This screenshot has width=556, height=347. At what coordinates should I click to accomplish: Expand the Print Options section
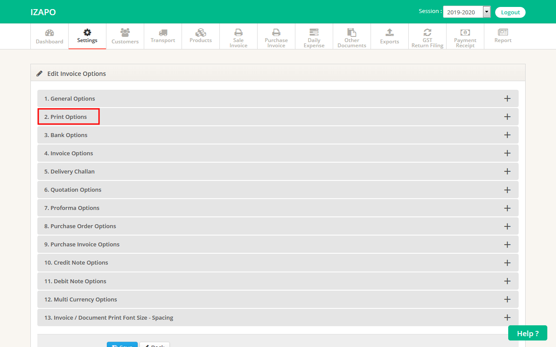pos(69,117)
